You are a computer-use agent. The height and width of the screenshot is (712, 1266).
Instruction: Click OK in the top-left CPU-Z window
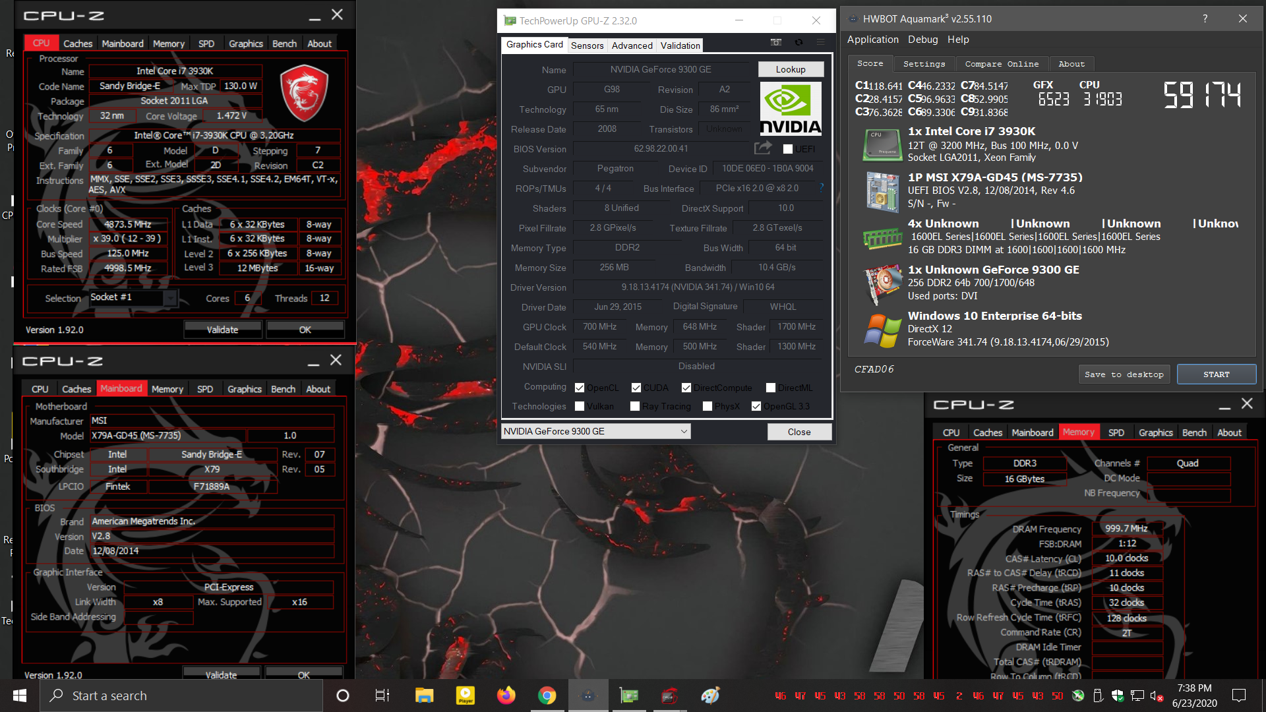(305, 330)
